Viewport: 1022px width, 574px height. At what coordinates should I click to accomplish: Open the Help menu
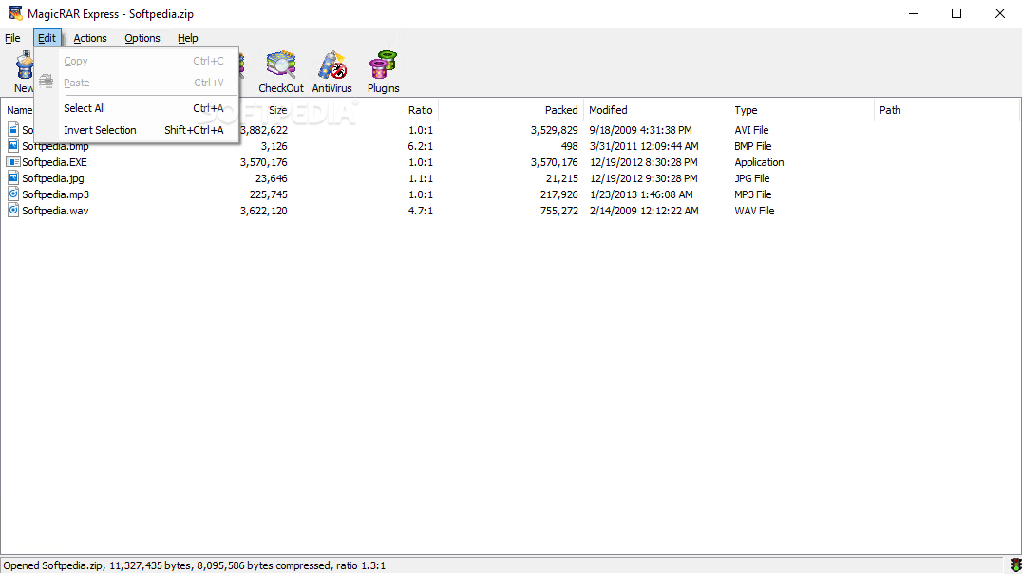[x=188, y=38]
